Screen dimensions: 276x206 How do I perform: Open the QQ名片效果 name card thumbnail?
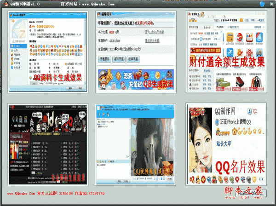pos(226,144)
